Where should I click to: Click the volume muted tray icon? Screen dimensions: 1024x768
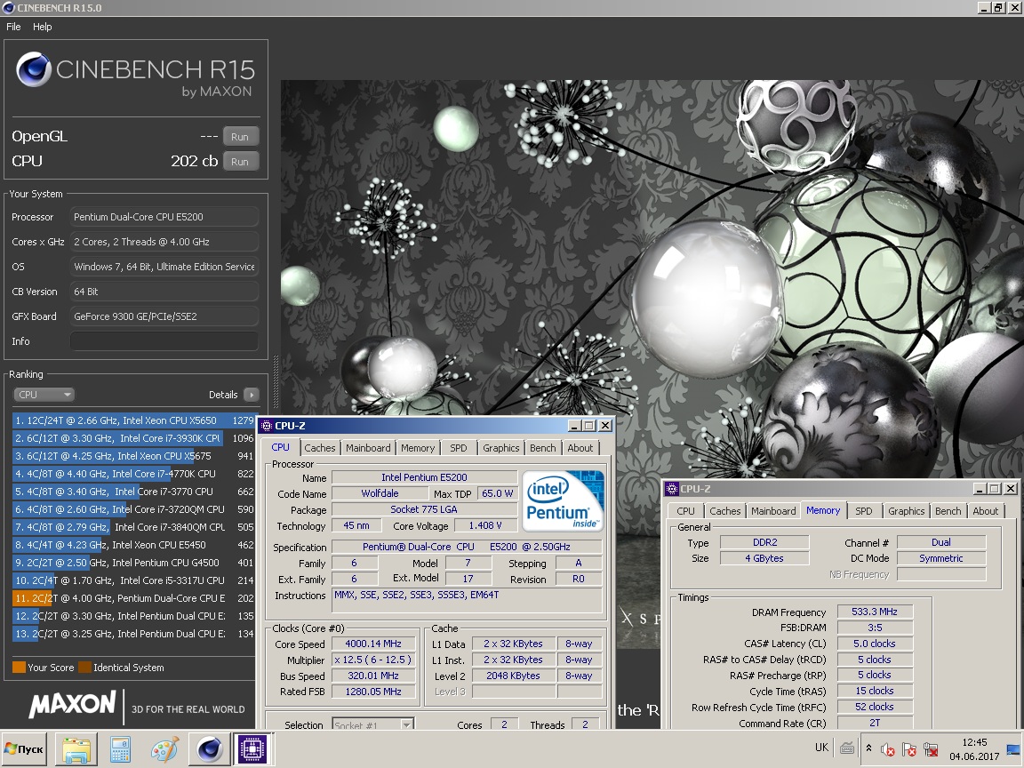coord(887,749)
